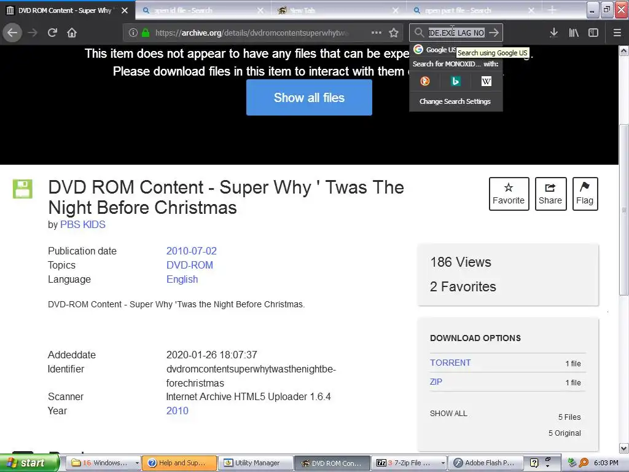Download the ZIP file

[x=436, y=382]
